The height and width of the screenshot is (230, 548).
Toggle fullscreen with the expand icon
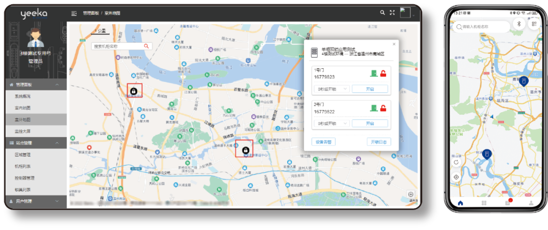[x=392, y=13]
